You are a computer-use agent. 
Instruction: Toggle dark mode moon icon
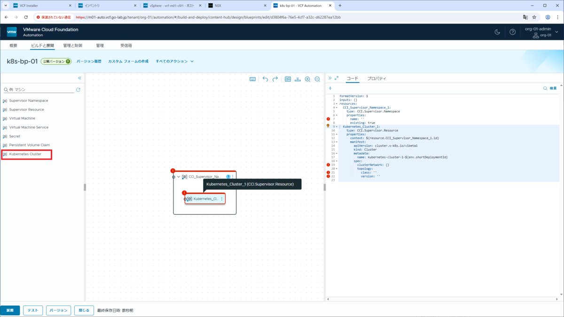(x=497, y=32)
